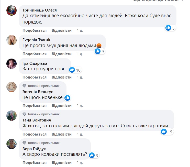The image size is (190, 167).
Task: Click like reaction on Іра Одарієва's comment
Action: (x=72, y=70)
